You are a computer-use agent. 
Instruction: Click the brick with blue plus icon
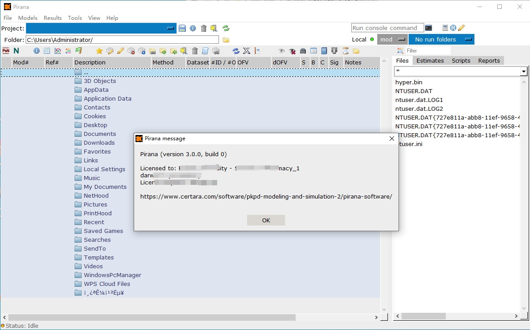142,51
